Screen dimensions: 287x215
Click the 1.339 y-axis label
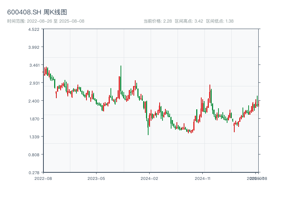[x=34, y=137]
